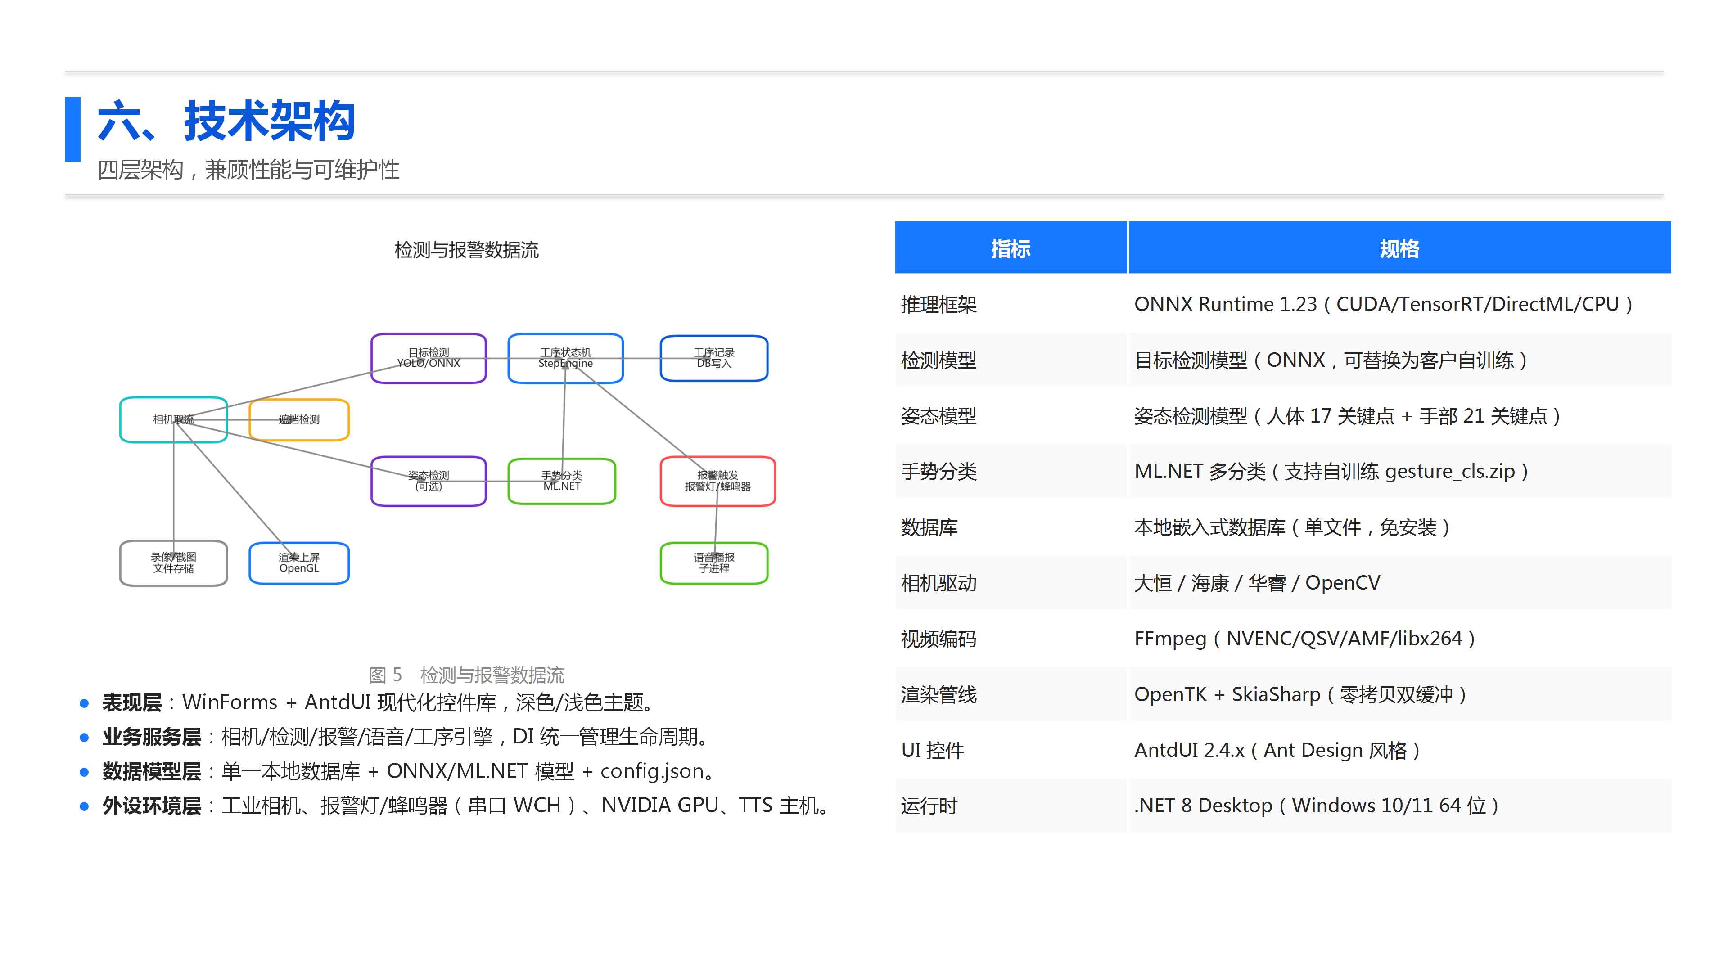Select cell '.NET 8 Desktop（Windows 10/11 64 位）'
The height and width of the screenshot is (972, 1728).
coord(1400,805)
